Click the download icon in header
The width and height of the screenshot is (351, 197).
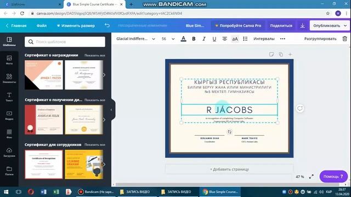(x=302, y=26)
